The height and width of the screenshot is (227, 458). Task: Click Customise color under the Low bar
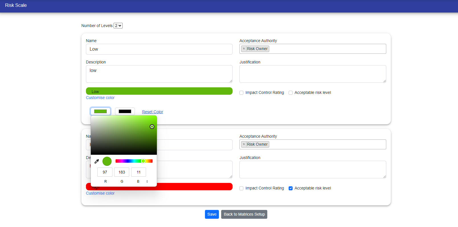(100, 98)
